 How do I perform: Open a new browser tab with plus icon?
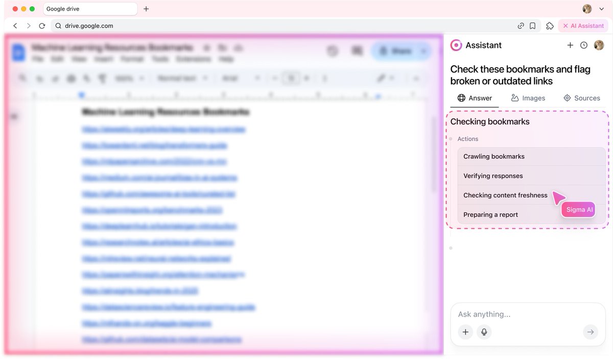[x=146, y=9]
